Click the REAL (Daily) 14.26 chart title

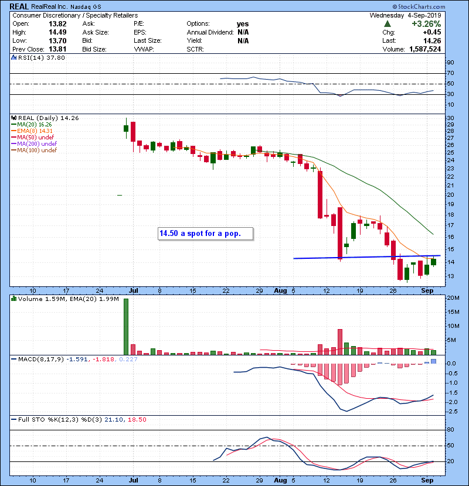pyautogui.click(x=49, y=118)
